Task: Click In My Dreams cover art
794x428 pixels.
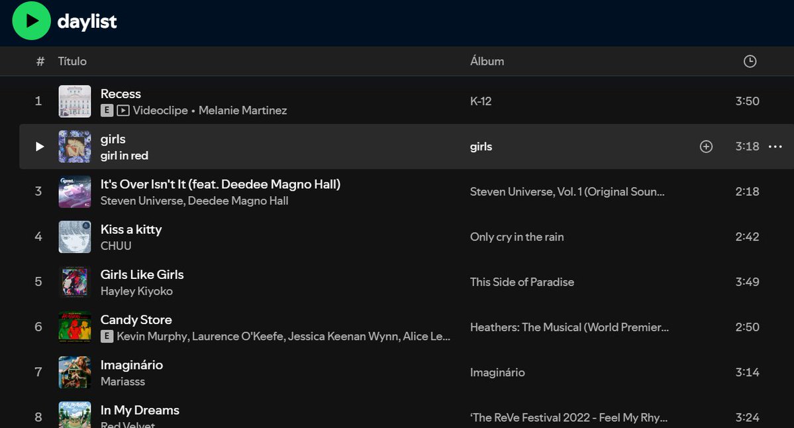Action: pos(75,415)
